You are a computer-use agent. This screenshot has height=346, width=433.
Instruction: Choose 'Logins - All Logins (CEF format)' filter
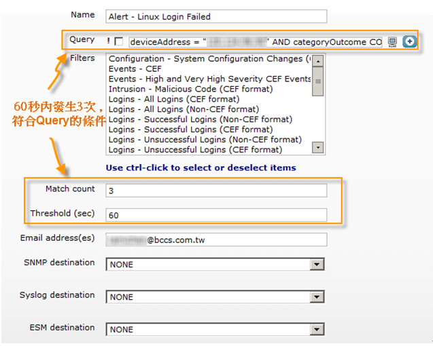173,99
